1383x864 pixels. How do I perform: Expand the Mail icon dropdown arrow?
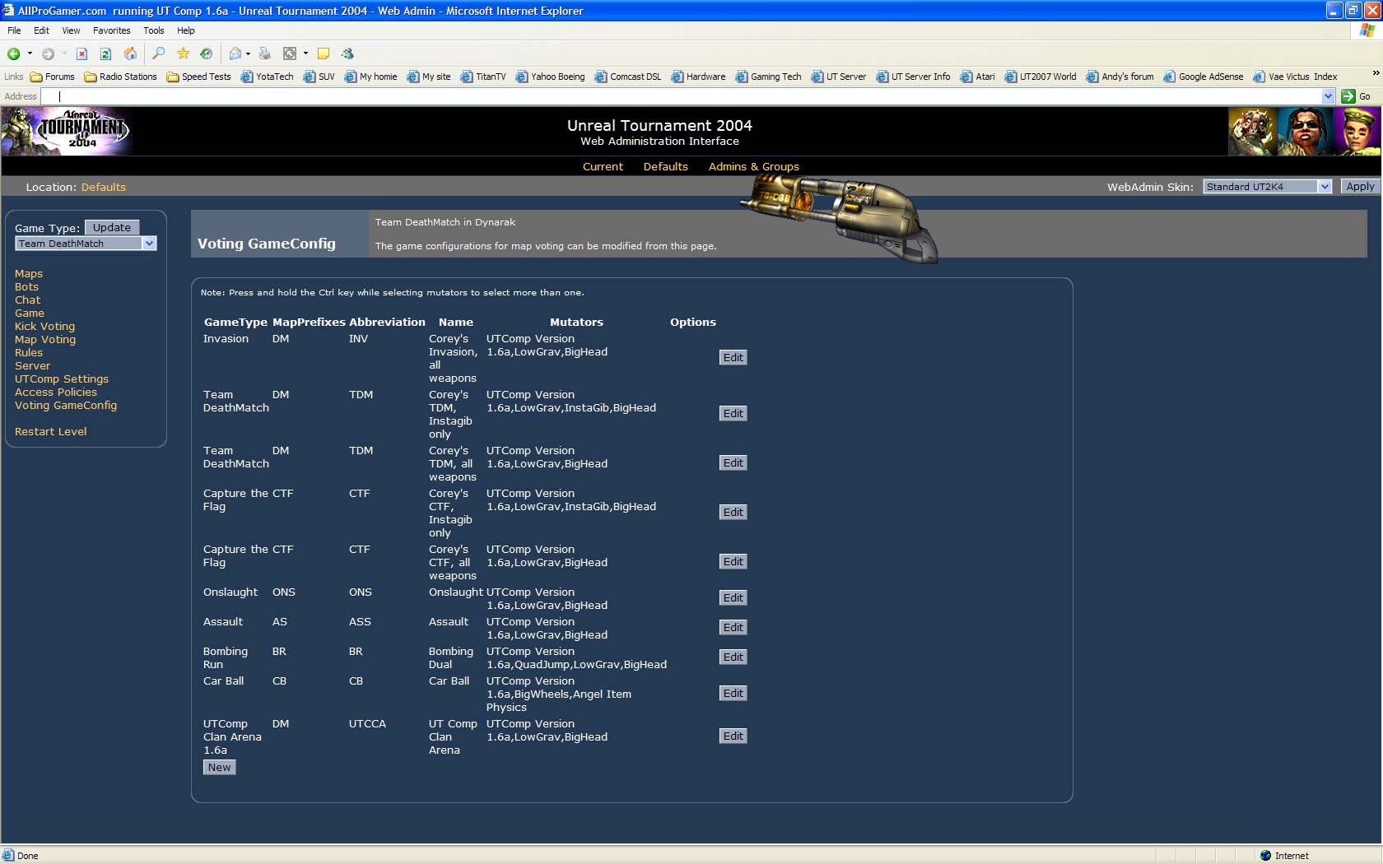pyautogui.click(x=248, y=53)
